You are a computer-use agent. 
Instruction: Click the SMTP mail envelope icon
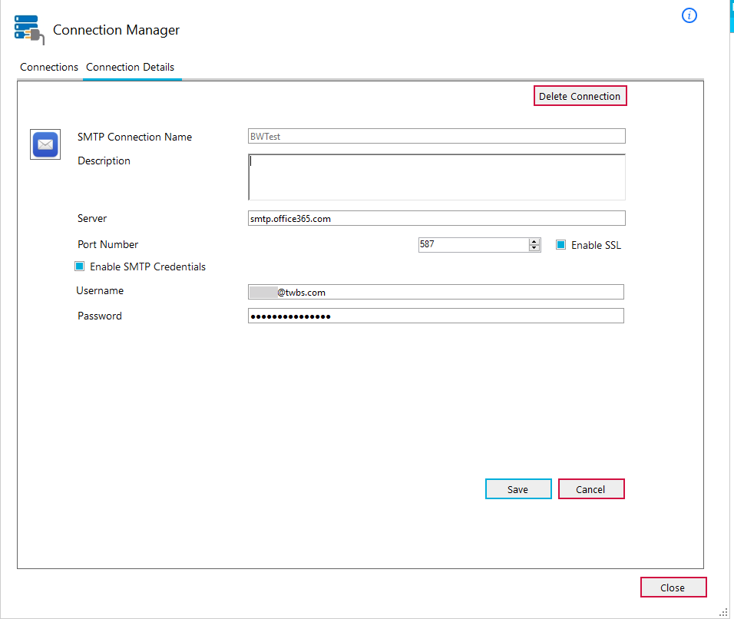click(x=45, y=144)
